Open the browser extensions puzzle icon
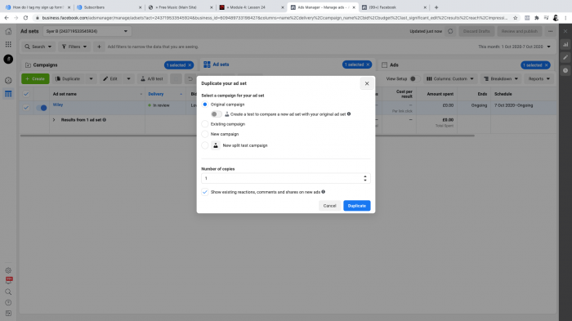The image size is (572, 321). coord(537,17)
